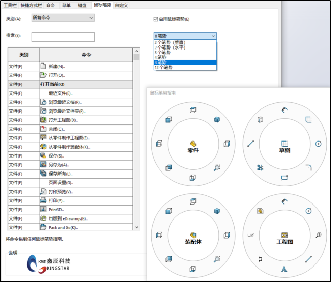Select 2 个笔势 (水平) option

(x=185, y=48)
